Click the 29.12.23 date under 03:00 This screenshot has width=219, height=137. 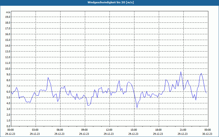click(x=35, y=134)
